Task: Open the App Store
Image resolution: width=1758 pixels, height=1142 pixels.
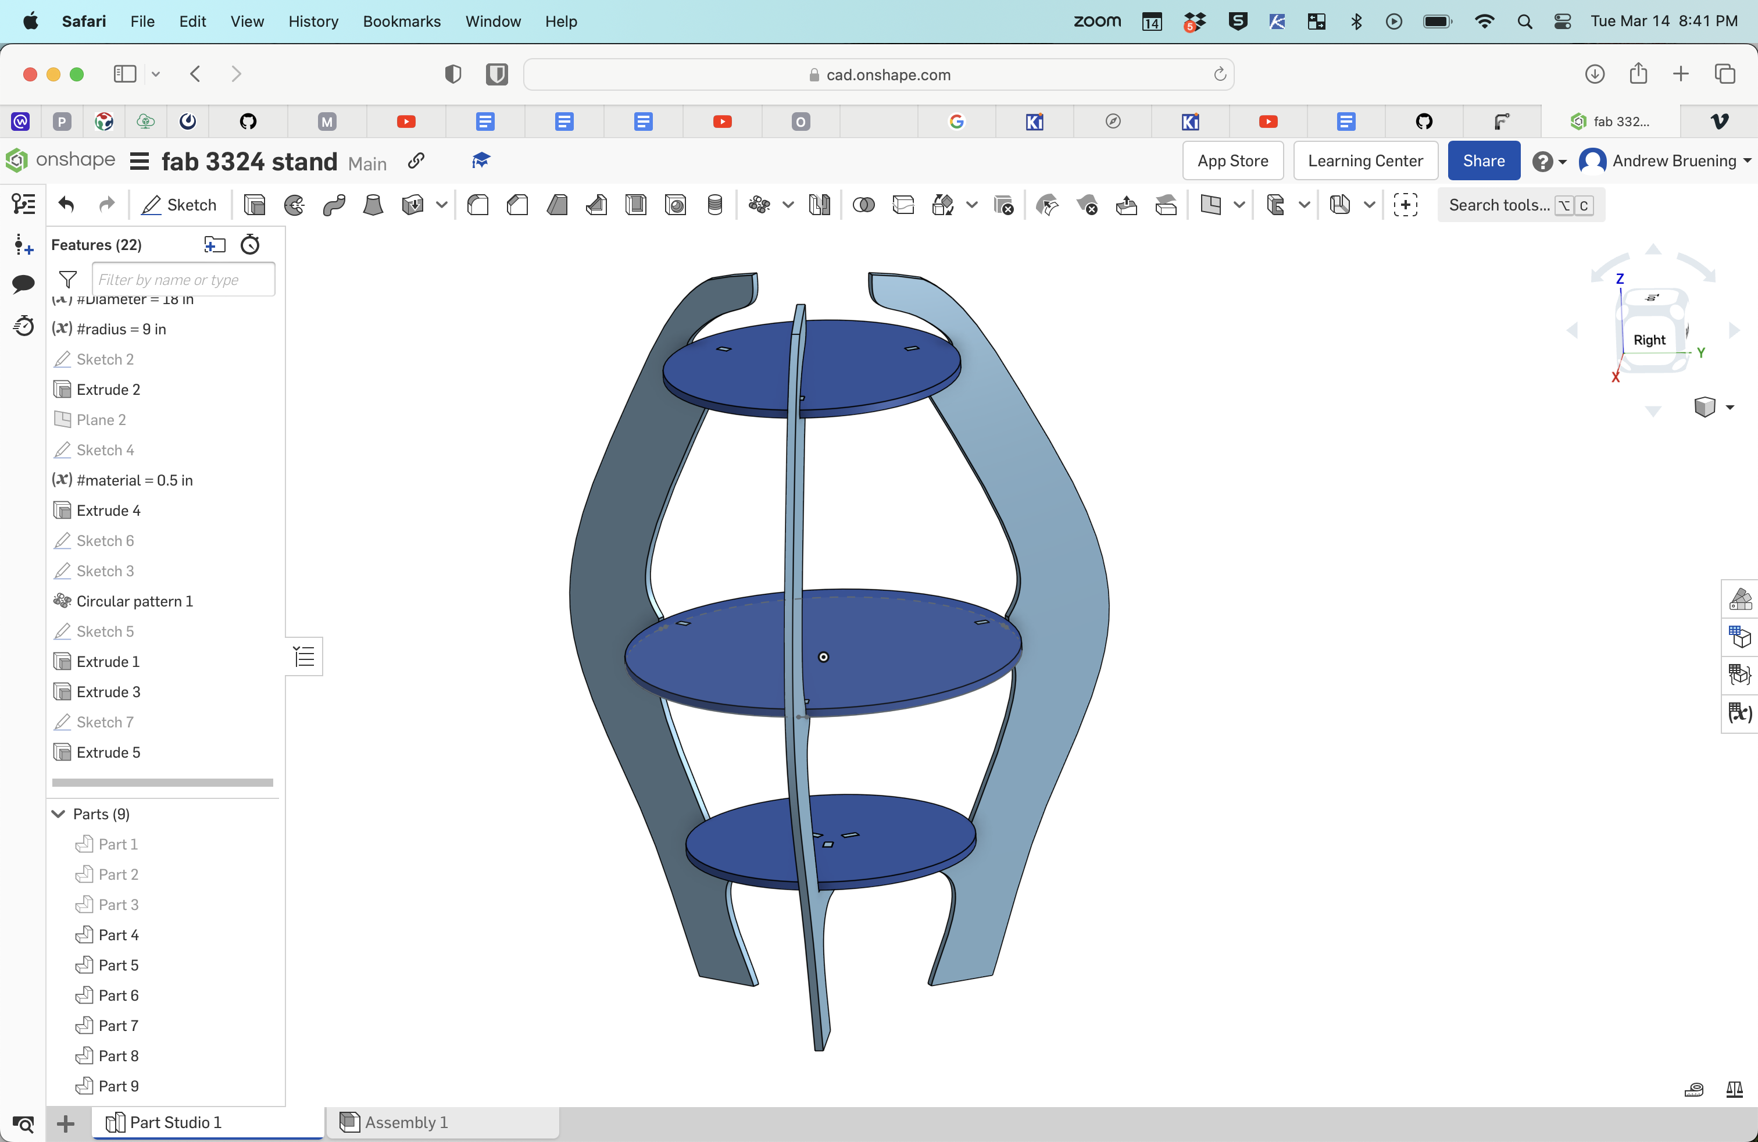Action: click(1232, 160)
